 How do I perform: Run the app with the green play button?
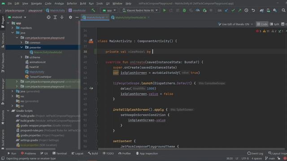point(165,10)
